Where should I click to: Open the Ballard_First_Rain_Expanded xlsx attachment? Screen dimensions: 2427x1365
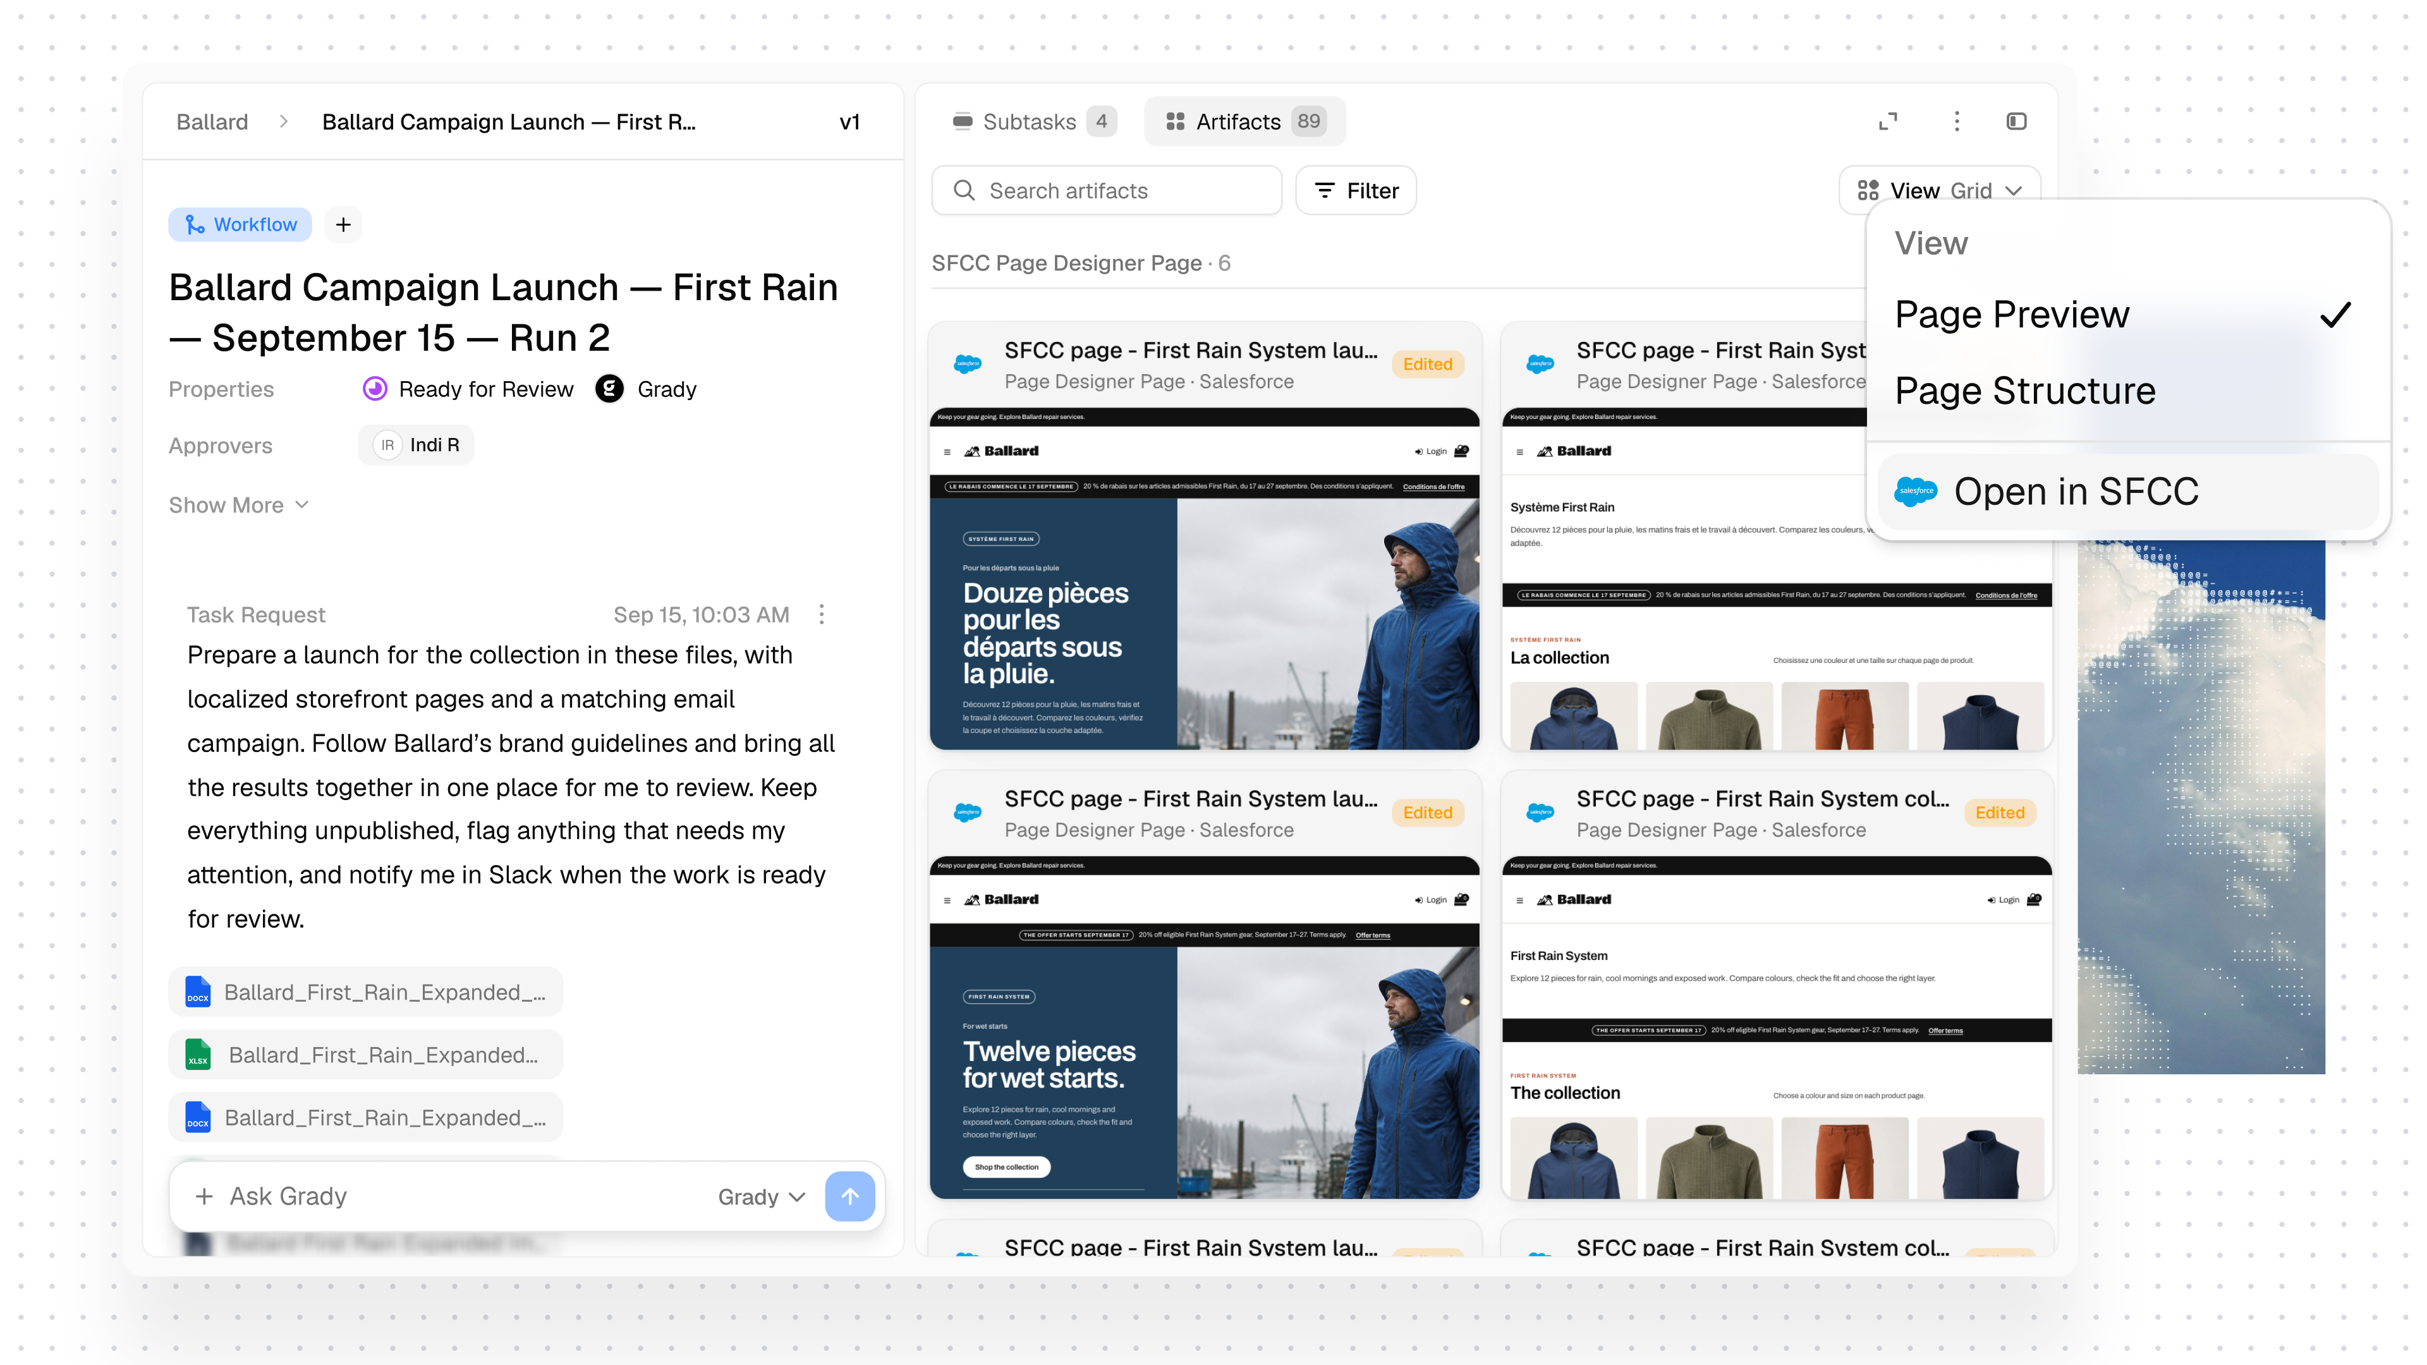click(365, 1055)
